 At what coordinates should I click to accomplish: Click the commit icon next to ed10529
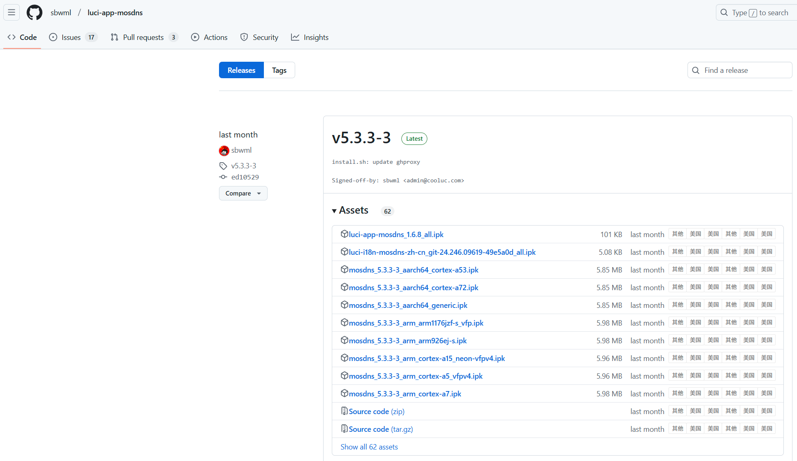223,177
